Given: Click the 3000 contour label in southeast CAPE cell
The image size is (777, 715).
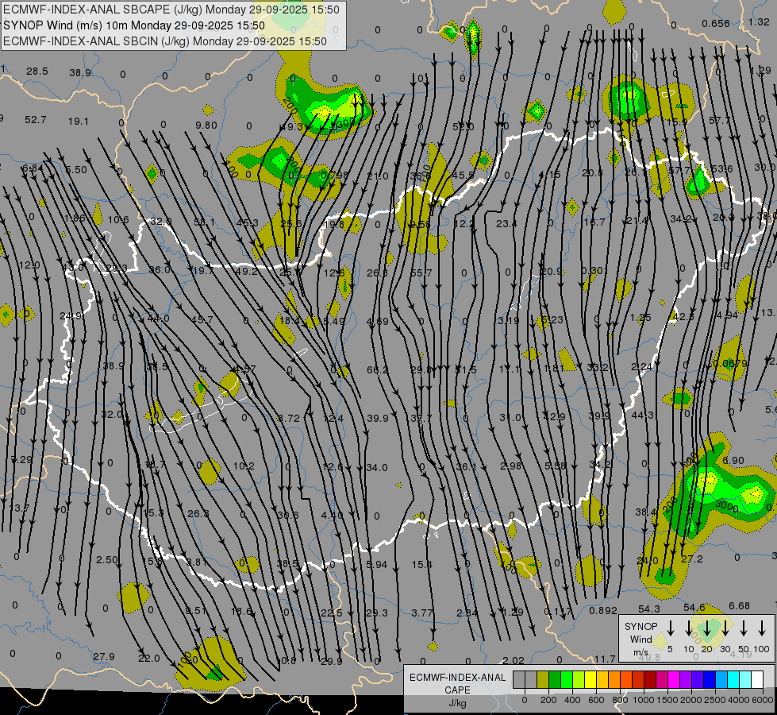Looking at the screenshot, I should pyautogui.click(x=728, y=508).
